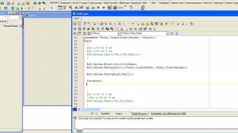This screenshot has height=133, width=238.
Task: Click the Remove File from Project icon
Action: tap(23, 3)
